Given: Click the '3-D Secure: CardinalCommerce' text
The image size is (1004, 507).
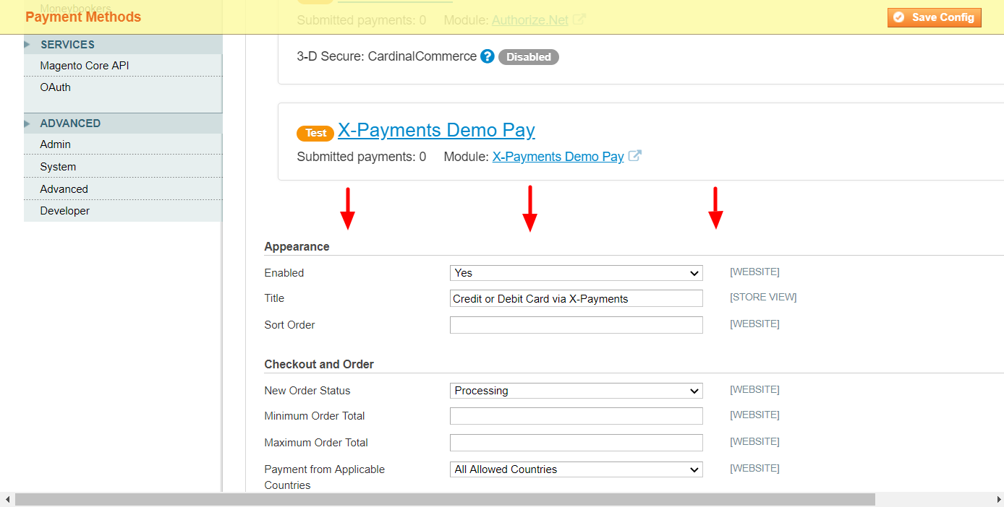Looking at the screenshot, I should click(387, 56).
